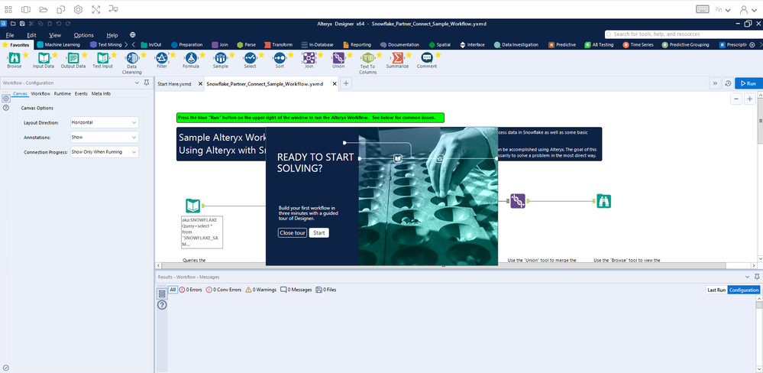Open the File menu

tap(10, 35)
